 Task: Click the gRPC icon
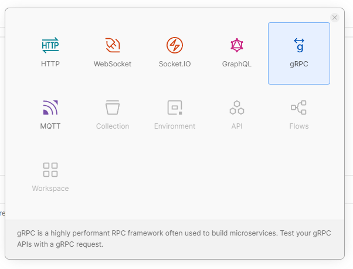pyautogui.click(x=299, y=45)
